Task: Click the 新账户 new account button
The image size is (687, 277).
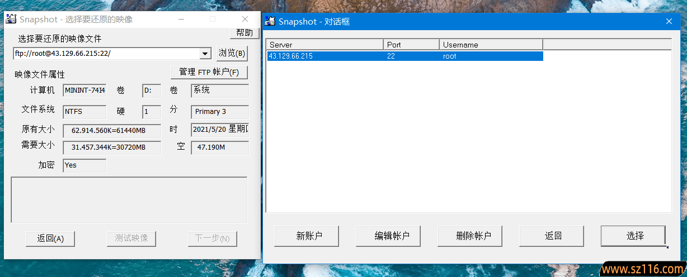Action: (x=307, y=236)
